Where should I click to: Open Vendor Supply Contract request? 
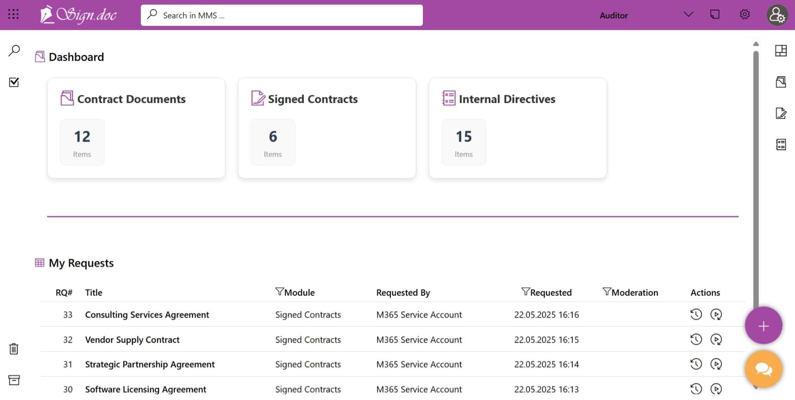tap(132, 339)
